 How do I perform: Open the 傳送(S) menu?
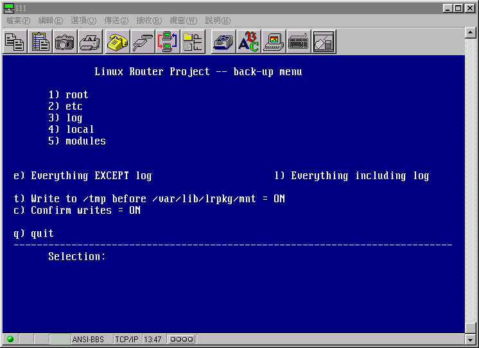point(117,21)
